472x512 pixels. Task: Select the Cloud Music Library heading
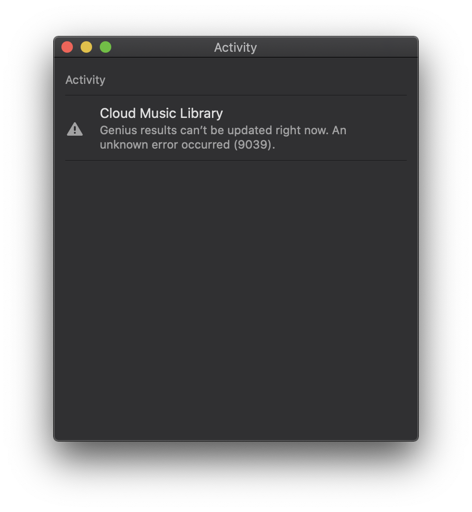pos(161,113)
